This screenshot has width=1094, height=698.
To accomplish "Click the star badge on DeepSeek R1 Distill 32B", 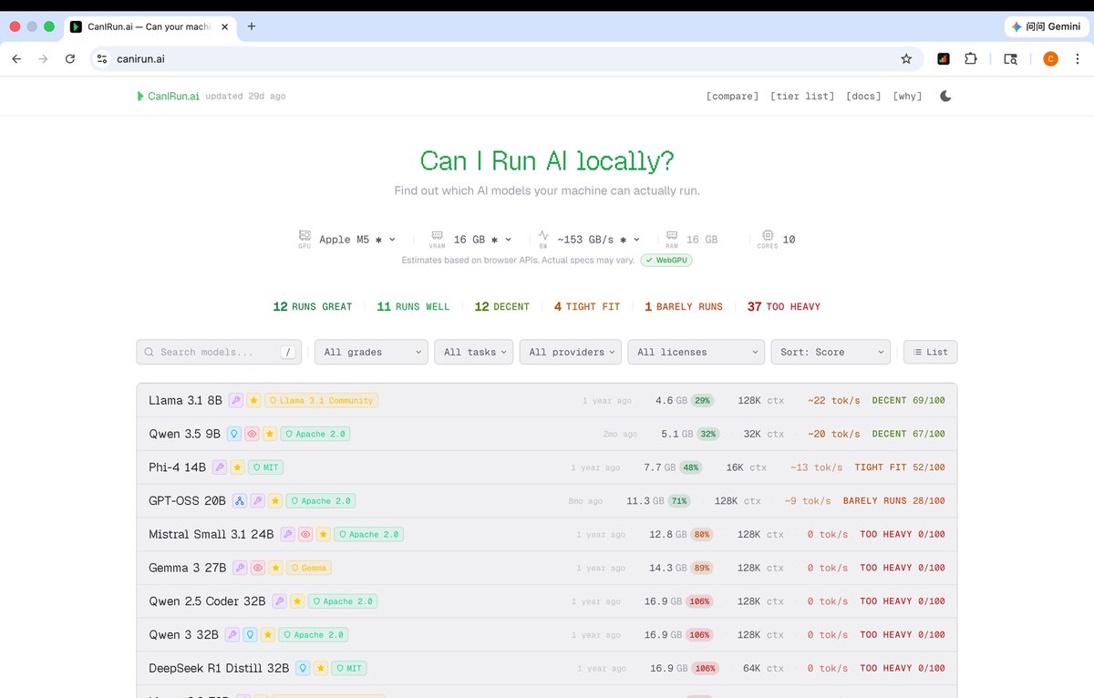I will pos(321,668).
